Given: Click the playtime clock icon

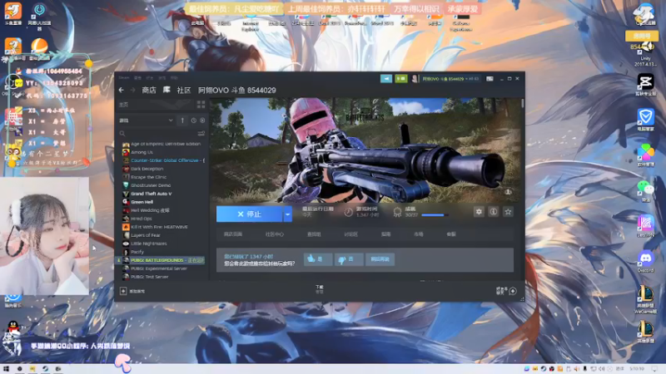Looking at the screenshot, I should point(348,212).
